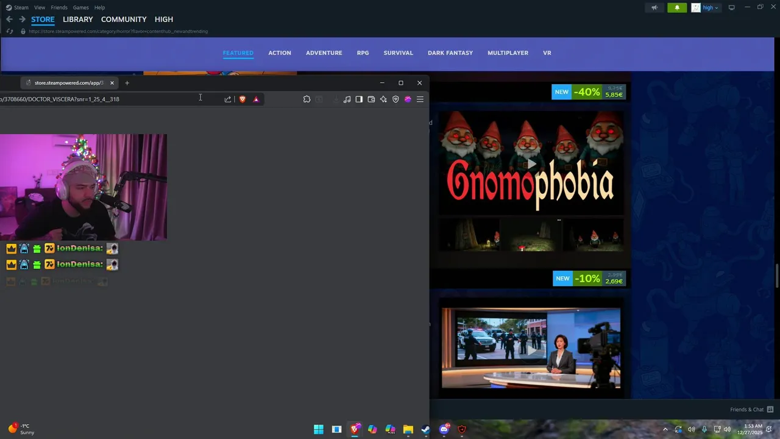Image resolution: width=780 pixels, height=439 pixels.
Task: Open Friends & Chat in Steam
Action: [x=752, y=410]
